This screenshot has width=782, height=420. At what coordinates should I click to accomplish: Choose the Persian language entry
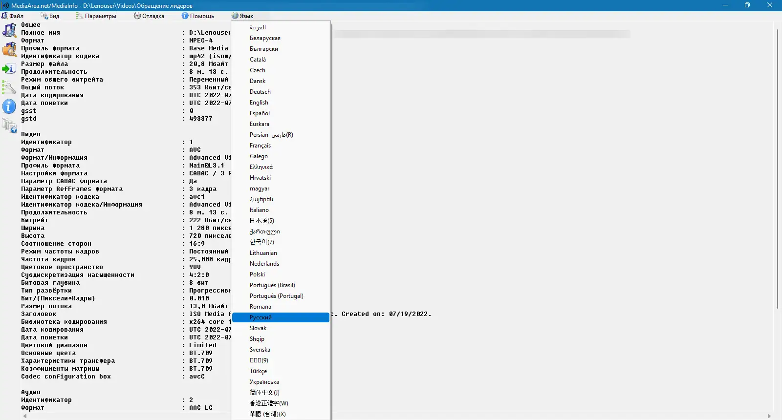point(281,135)
